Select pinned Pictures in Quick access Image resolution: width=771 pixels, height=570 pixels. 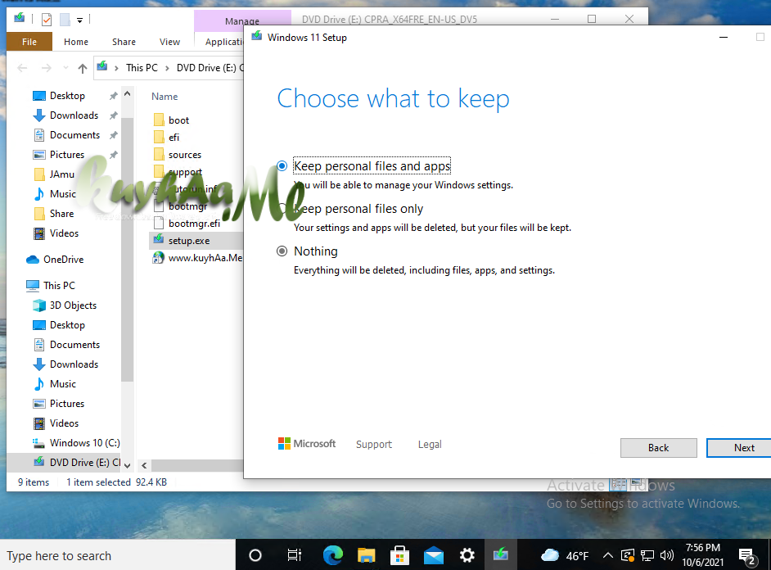click(x=67, y=155)
